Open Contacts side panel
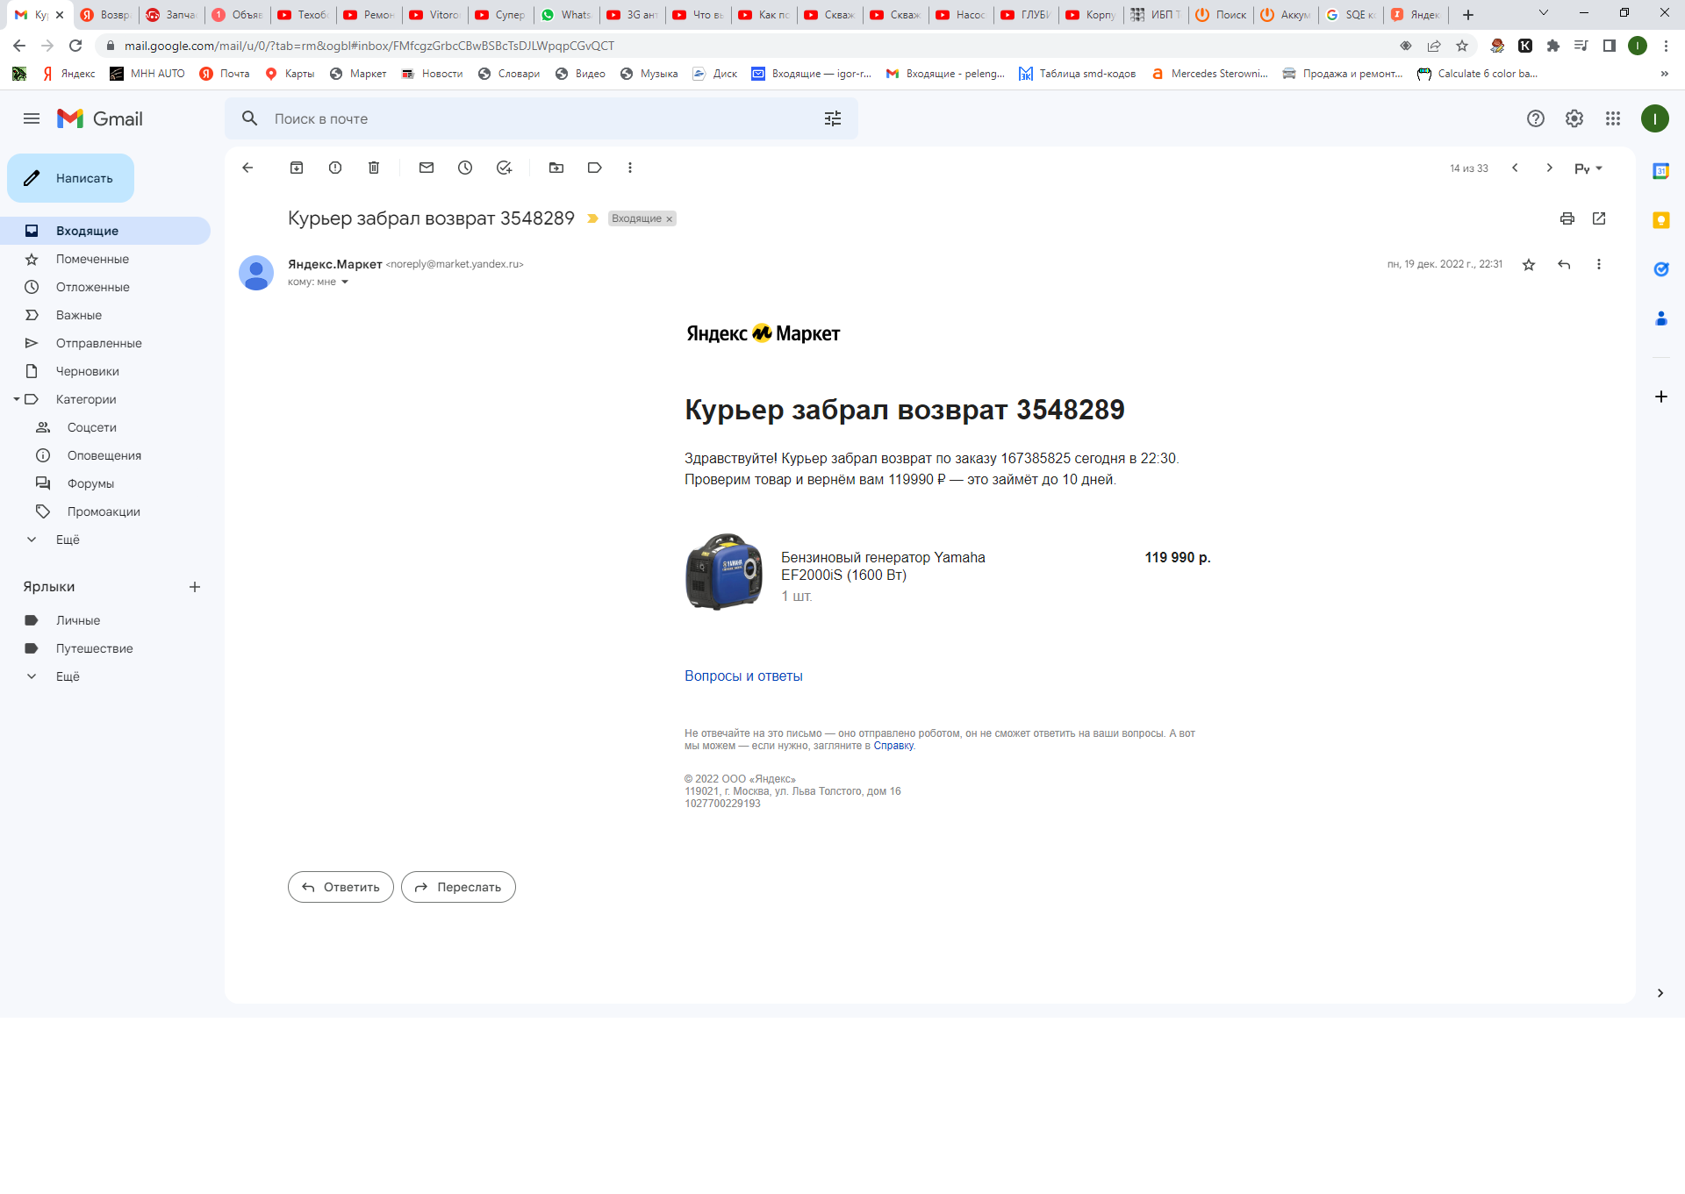The height and width of the screenshot is (1194, 1685). point(1661,318)
